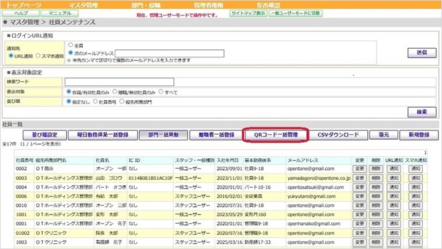The width and height of the screenshot is (442, 249).
Task: Click 部門一括異動 button
Action: coord(164,135)
